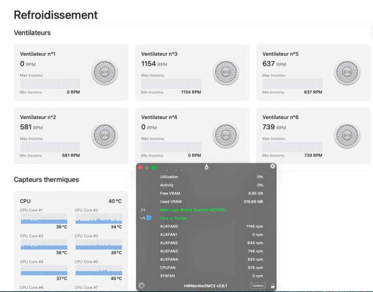Click the Ventilateur n°5 fan icon

point(347,72)
